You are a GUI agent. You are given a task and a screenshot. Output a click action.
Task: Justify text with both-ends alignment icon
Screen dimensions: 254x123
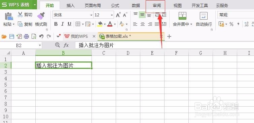(157, 24)
